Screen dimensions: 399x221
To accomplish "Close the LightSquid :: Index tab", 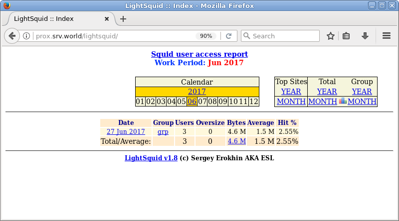I will pos(107,19).
